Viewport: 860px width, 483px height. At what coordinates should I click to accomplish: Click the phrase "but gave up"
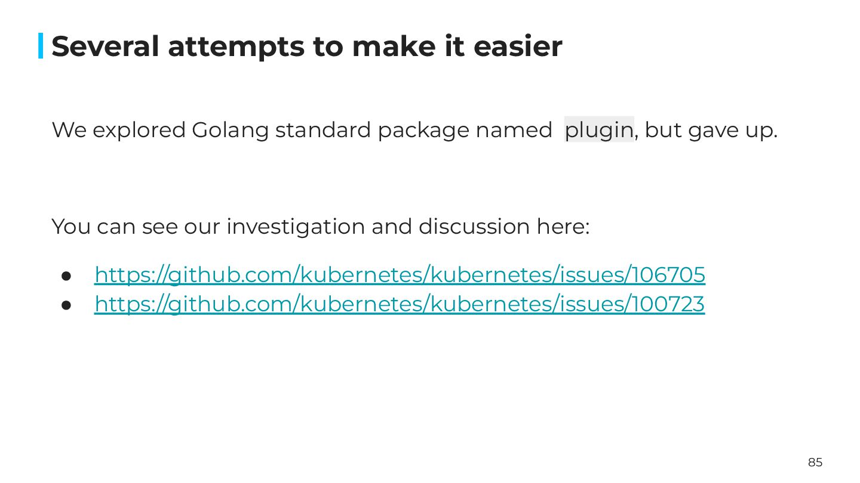coord(710,130)
